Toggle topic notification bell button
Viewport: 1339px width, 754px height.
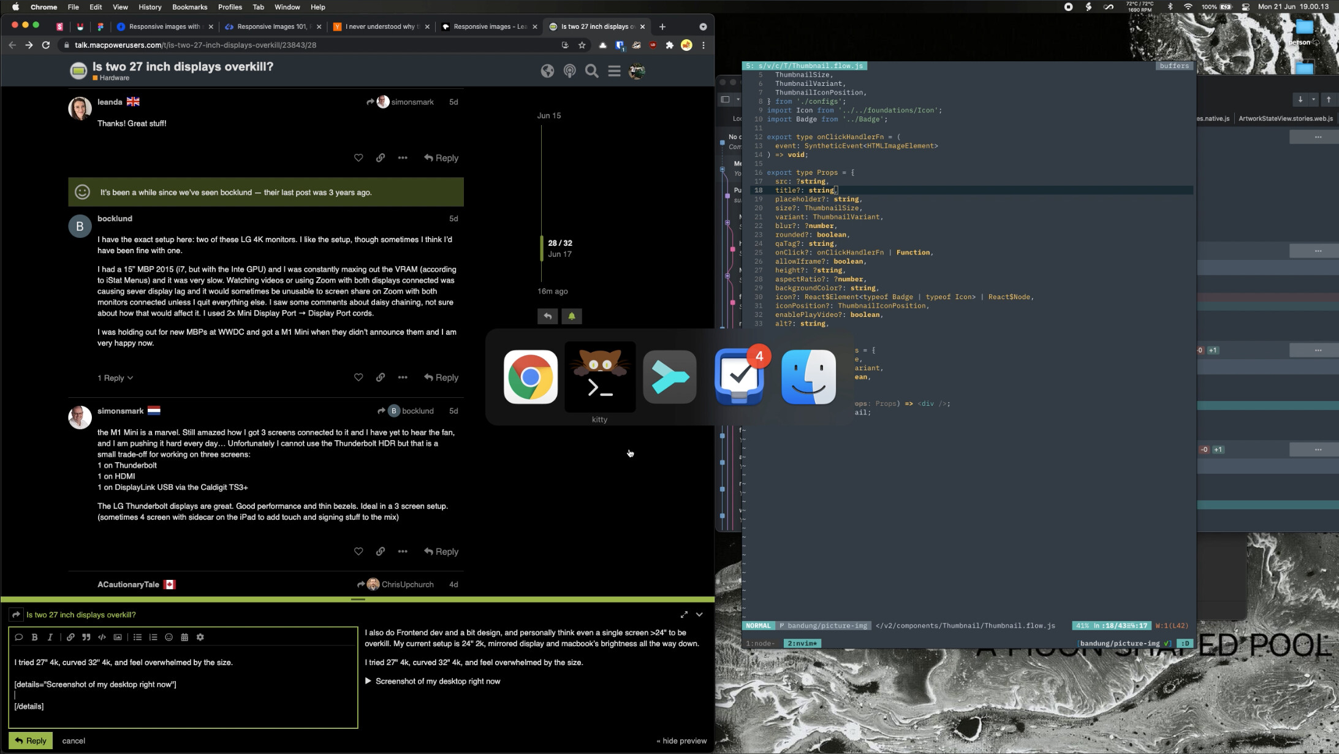tap(571, 316)
